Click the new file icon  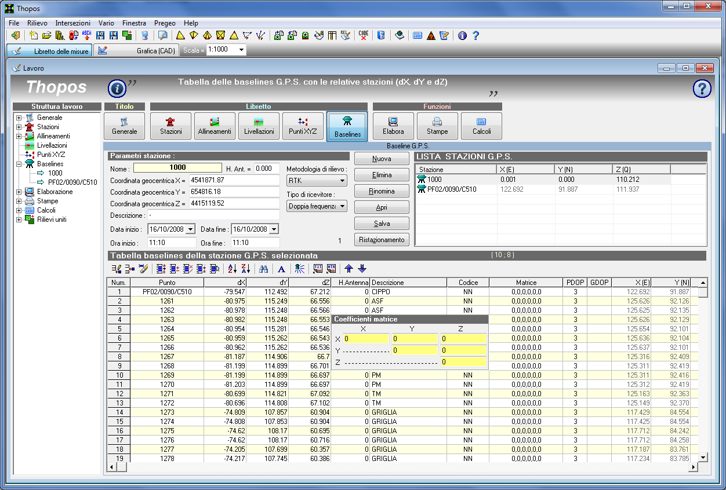pos(34,35)
